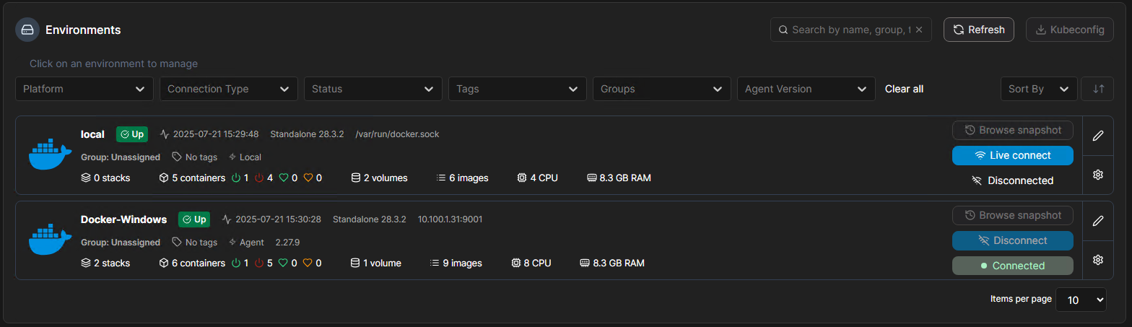Click Clear all filters link
Screen dimensions: 1132x327
904,89
